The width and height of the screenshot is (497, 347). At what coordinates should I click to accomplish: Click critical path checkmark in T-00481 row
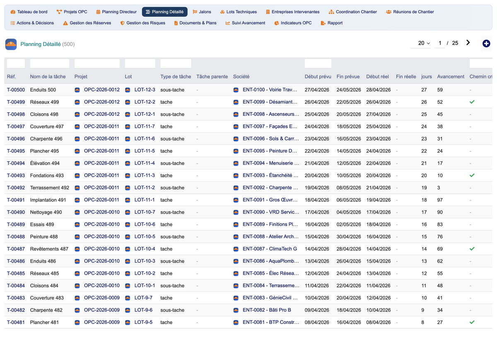click(472, 322)
